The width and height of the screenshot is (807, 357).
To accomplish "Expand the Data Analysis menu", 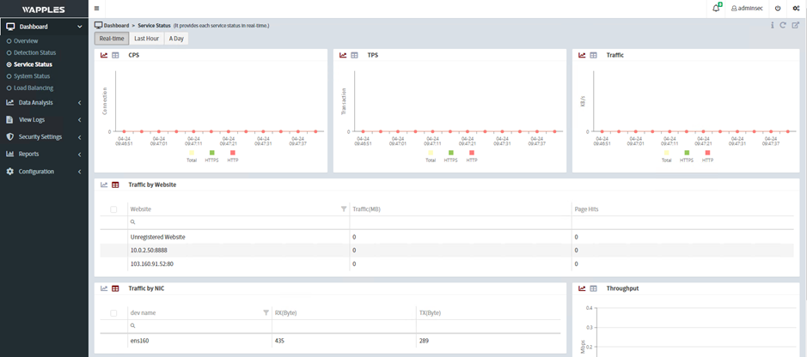I will 44,103.
